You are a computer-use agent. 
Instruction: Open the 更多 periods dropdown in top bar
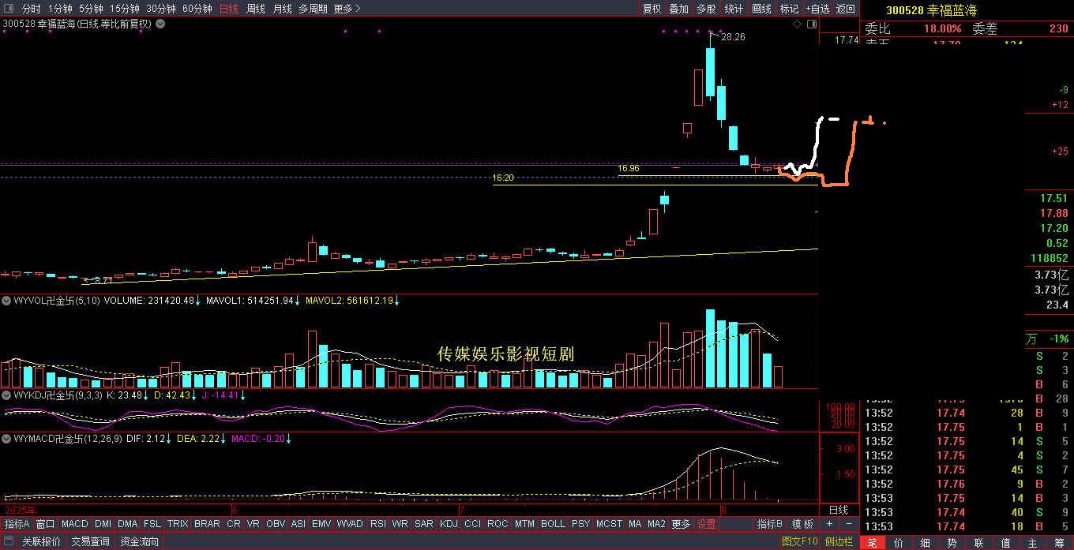[347, 9]
